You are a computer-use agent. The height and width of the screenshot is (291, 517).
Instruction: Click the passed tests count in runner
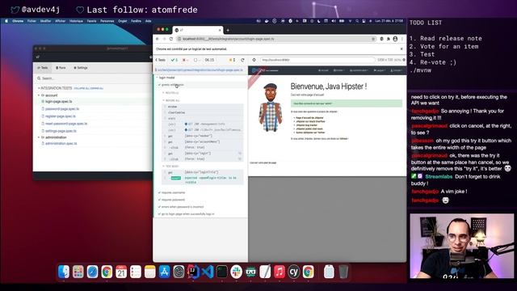click(x=174, y=60)
